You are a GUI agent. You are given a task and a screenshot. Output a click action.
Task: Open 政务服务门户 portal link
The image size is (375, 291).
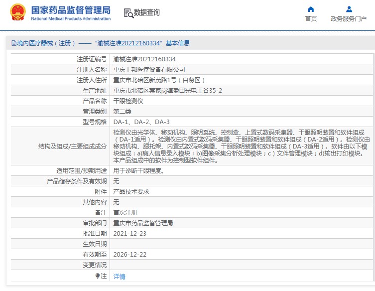click(x=349, y=18)
